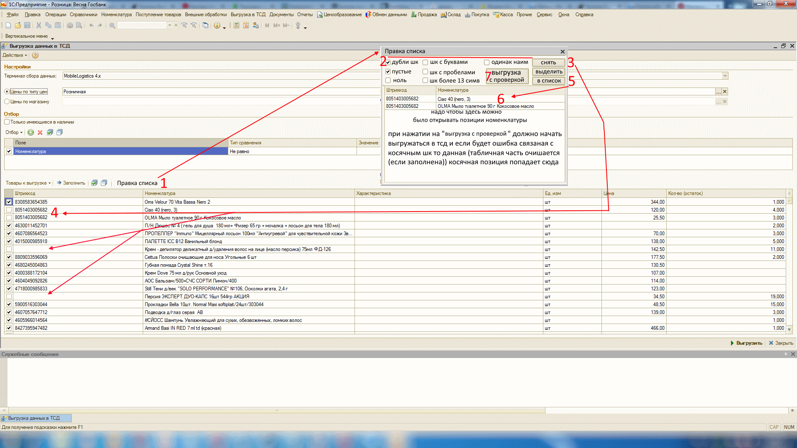Open the 'Сервис' menu
The width and height of the screenshot is (797, 448).
(x=544, y=15)
